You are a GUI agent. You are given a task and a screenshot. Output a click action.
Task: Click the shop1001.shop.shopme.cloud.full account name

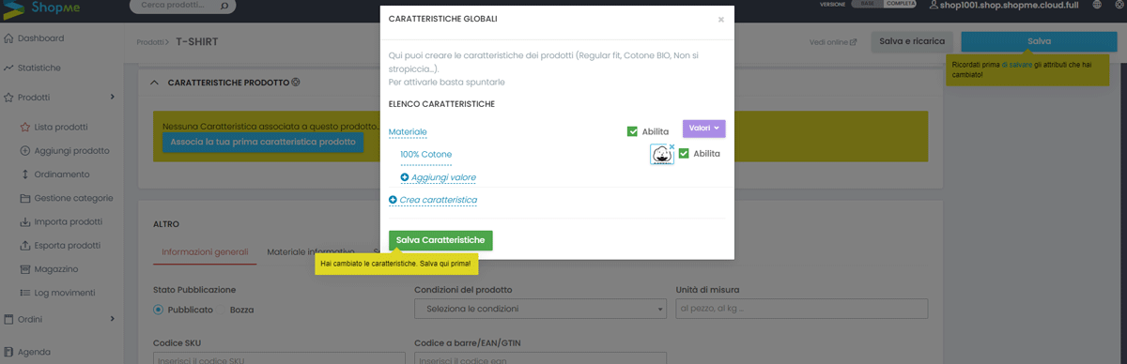1011,6
